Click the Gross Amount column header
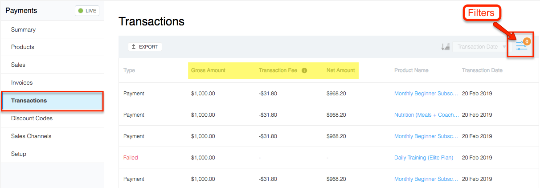This screenshot has height=188, width=540. click(x=208, y=70)
